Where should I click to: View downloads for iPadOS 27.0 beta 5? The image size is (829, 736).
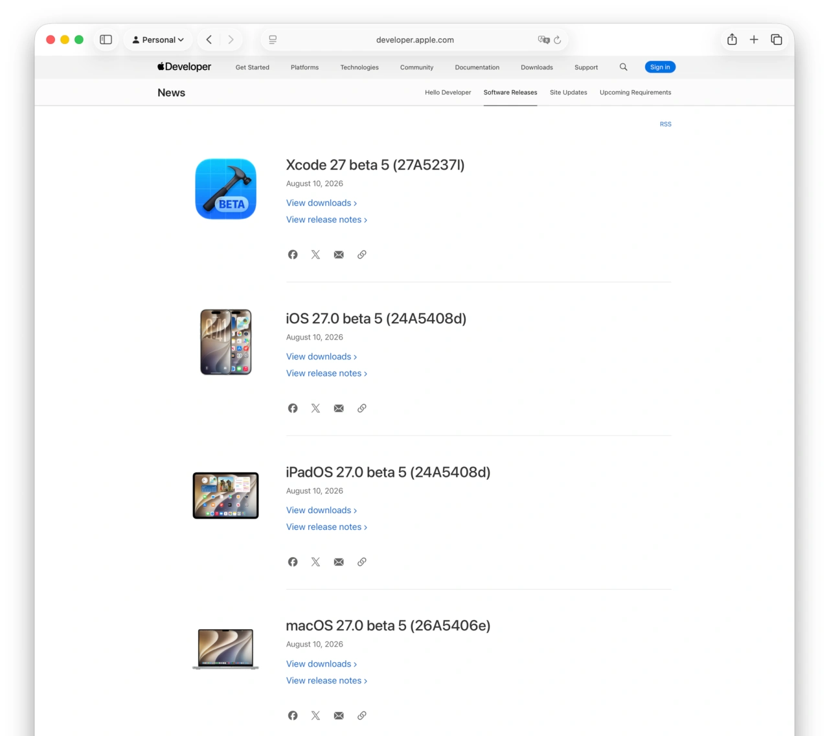[321, 510]
